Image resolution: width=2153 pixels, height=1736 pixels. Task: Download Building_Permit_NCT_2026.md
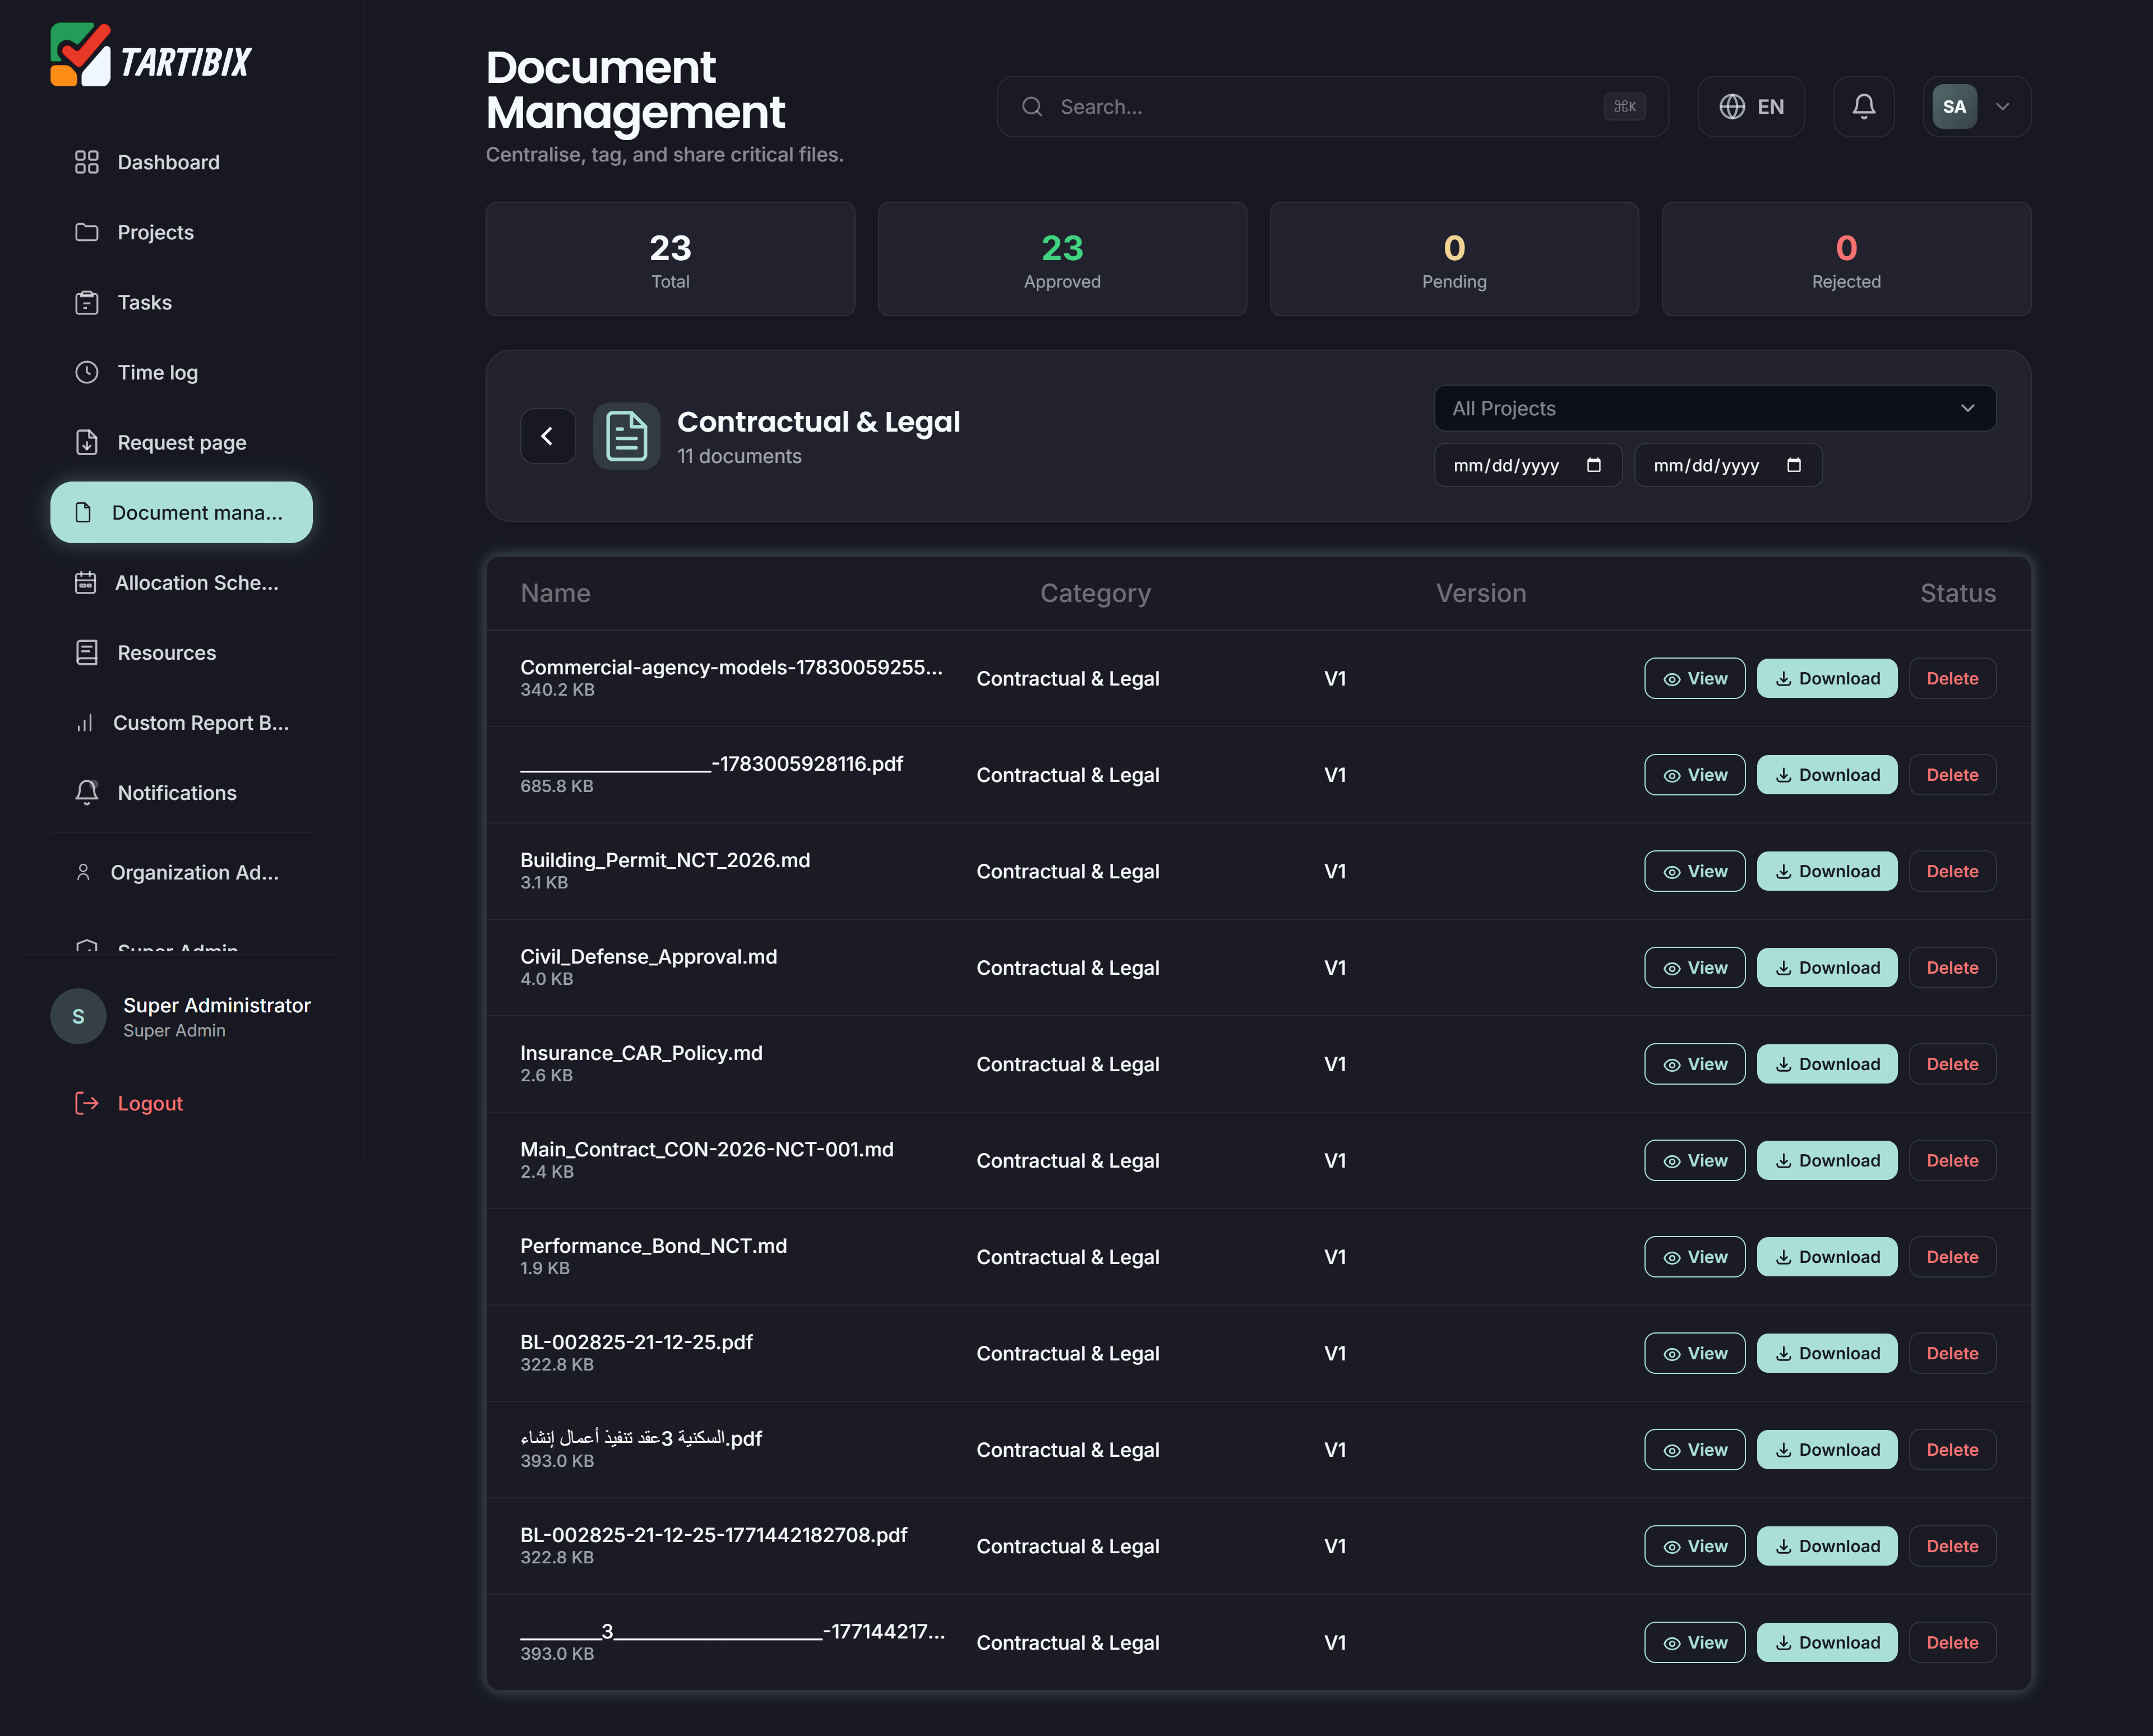(x=1827, y=871)
